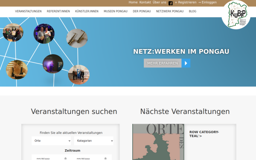Click the blue arrow beside Mehr Erfahren
This screenshot has height=160, width=256.
[x=186, y=63]
